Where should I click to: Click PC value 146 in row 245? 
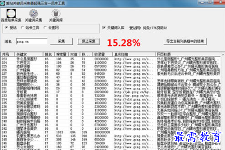pos(73,140)
